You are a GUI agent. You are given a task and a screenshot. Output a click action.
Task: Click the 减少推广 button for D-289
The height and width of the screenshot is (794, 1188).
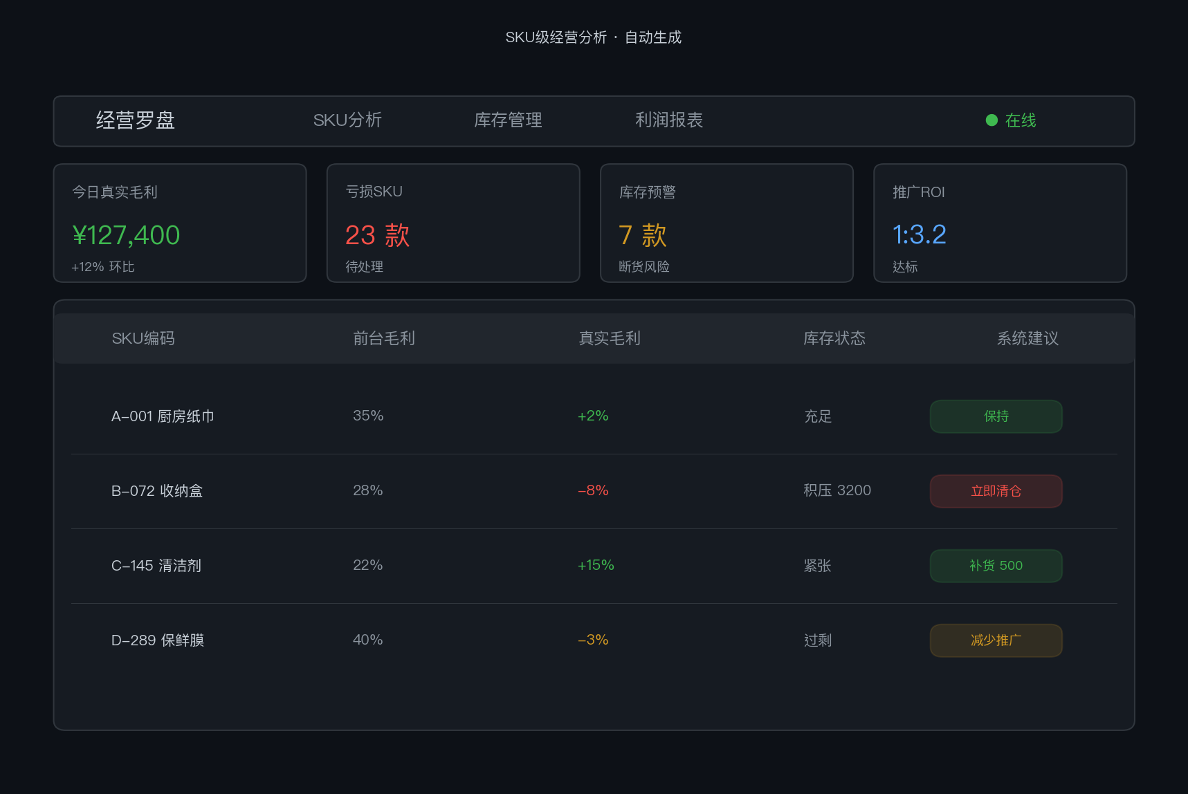[996, 640]
